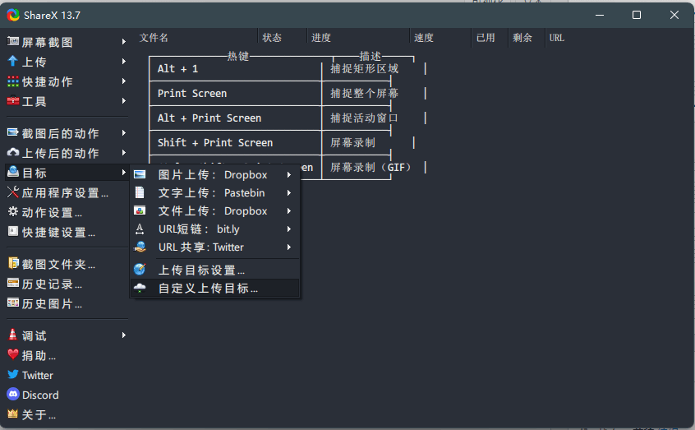Sort by the 状态 column header
The width and height of the screenshot is (695, 430).
click(x=283, y=38)
